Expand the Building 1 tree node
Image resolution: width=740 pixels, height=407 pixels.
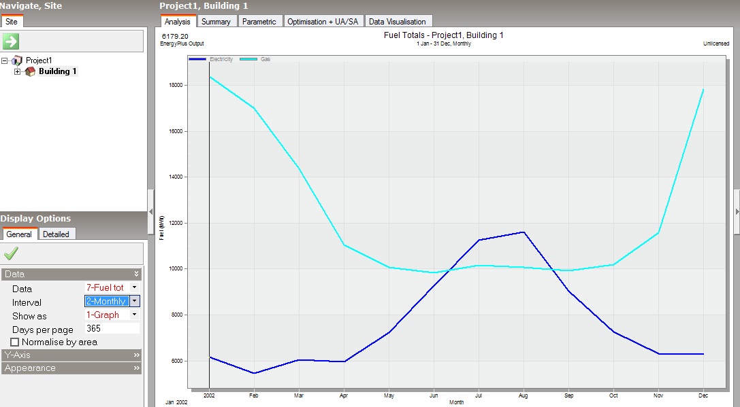click(x=17, y=71)
